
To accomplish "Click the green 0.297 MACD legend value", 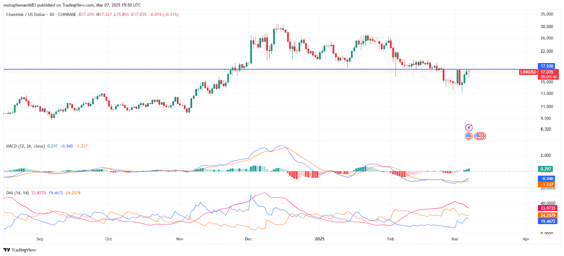I will coord(52,146).
